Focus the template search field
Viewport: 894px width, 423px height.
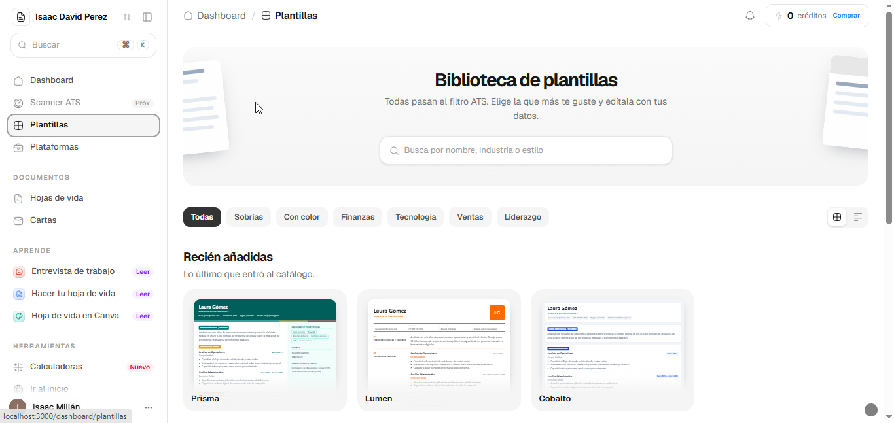(526, 150)
